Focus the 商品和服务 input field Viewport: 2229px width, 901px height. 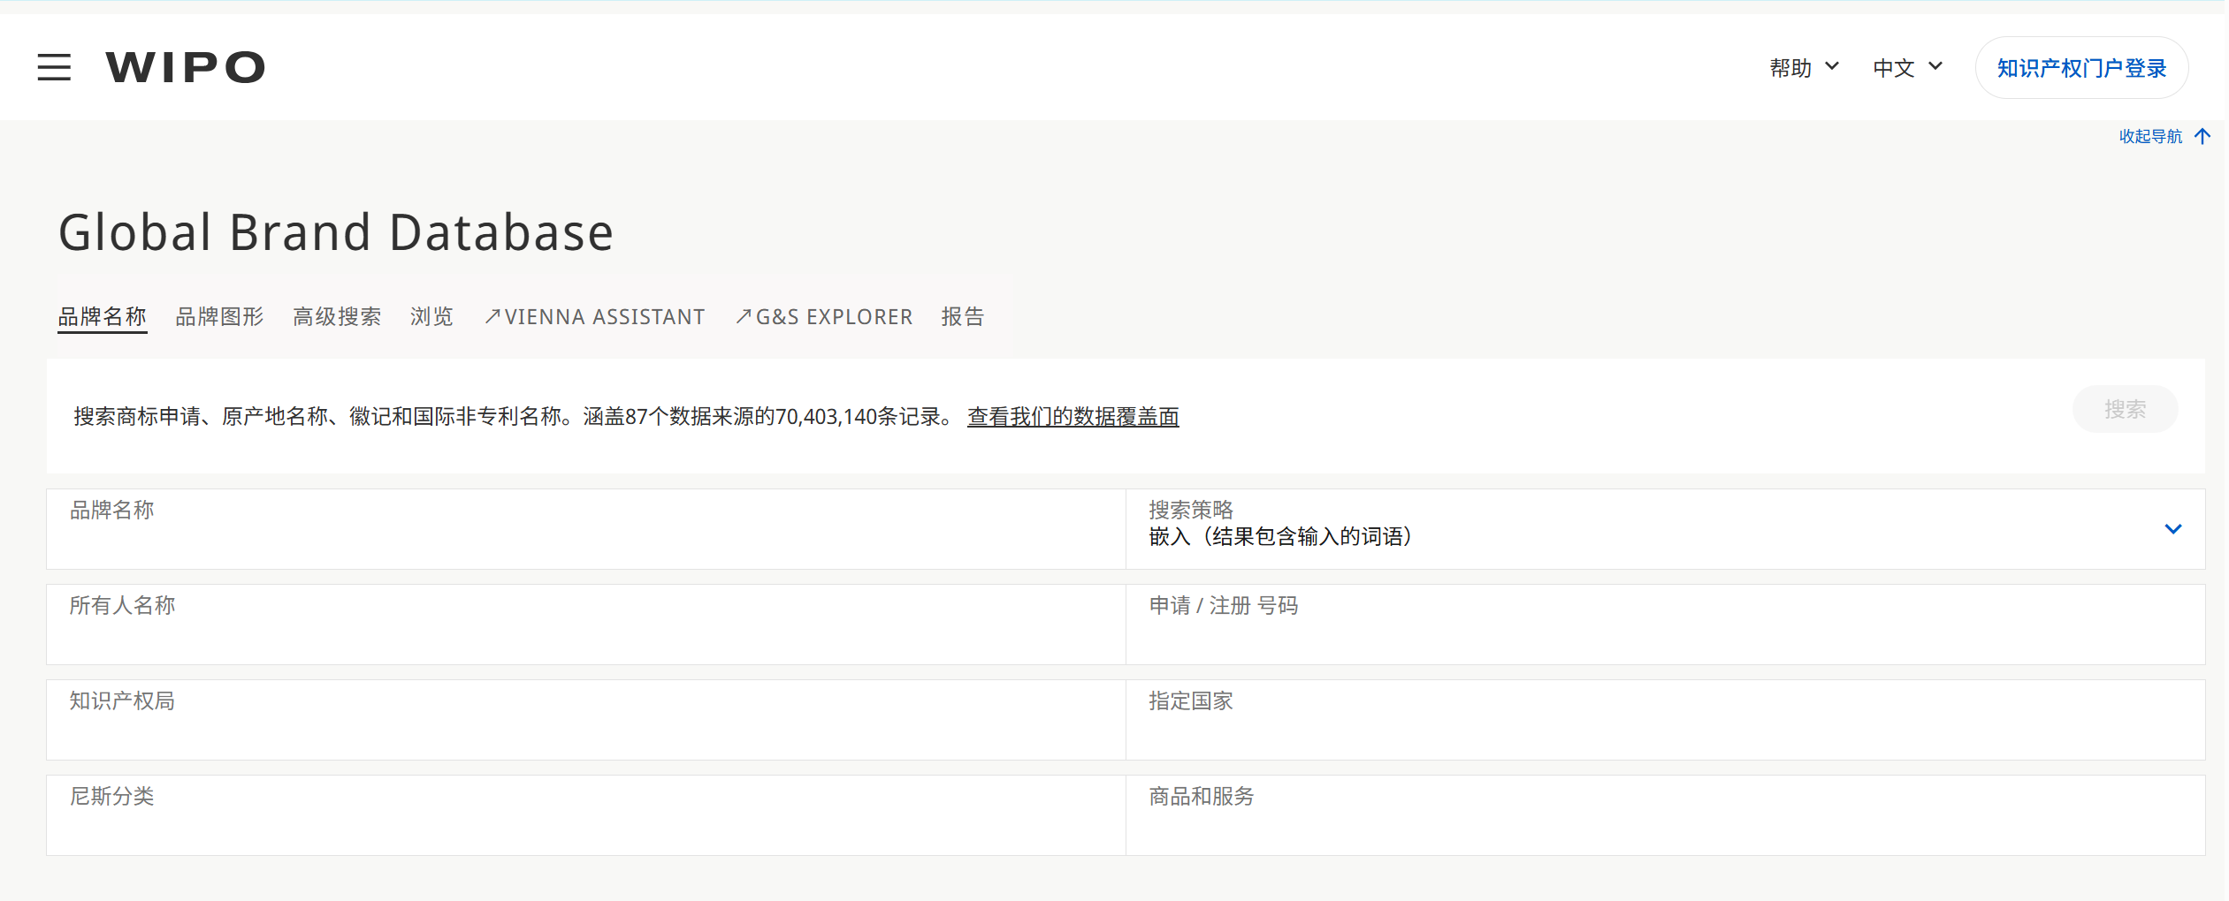[x=1666, y=815]
